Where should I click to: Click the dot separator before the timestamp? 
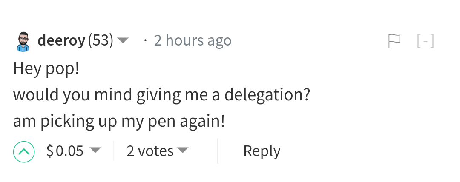click(146, 41)
